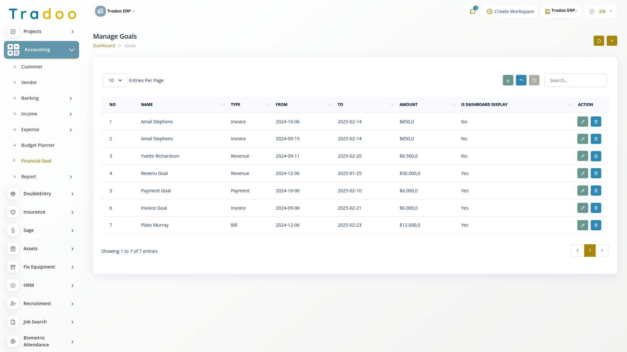Viewport: 627px width, 352px height.
Task: Delete the Revenu Goal entry
Action: click(596, 173)
